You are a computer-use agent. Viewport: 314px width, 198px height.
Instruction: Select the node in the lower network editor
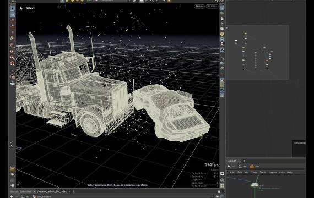pos(255,185)
